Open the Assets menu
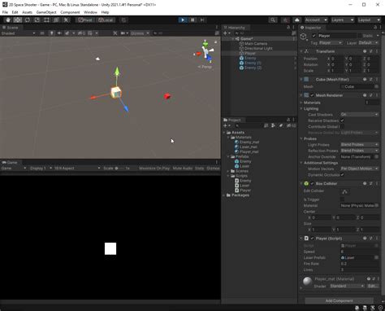Viewport: 385px width, 311px height. click(27, 12)
